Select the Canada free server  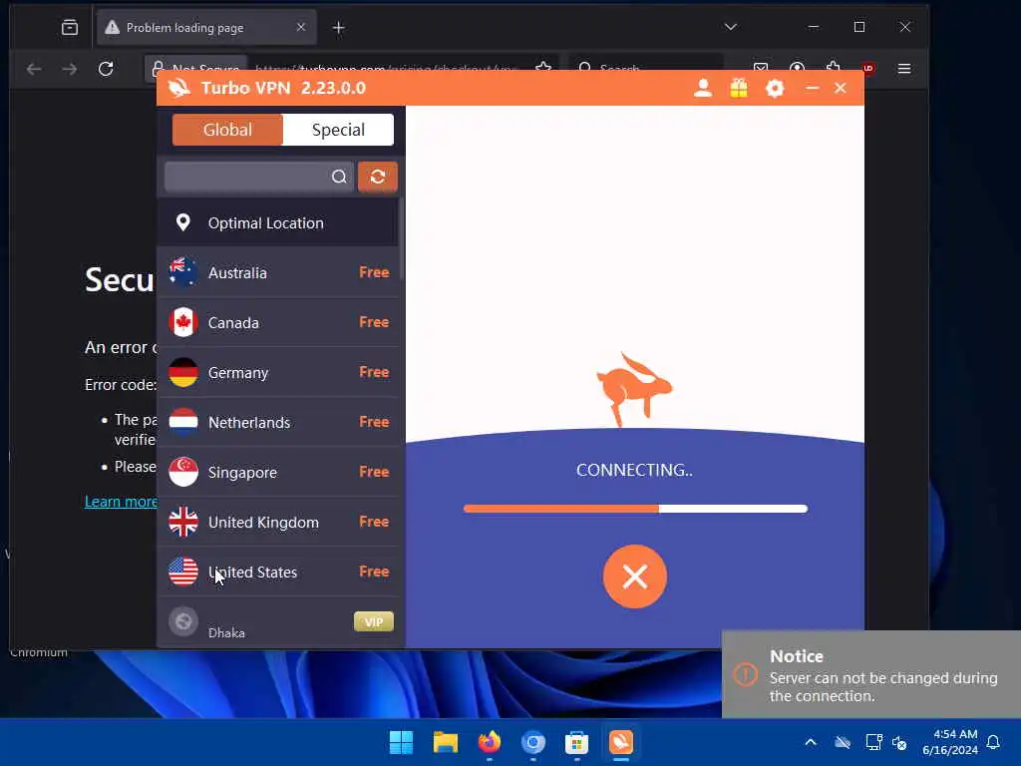click(277, 322)
